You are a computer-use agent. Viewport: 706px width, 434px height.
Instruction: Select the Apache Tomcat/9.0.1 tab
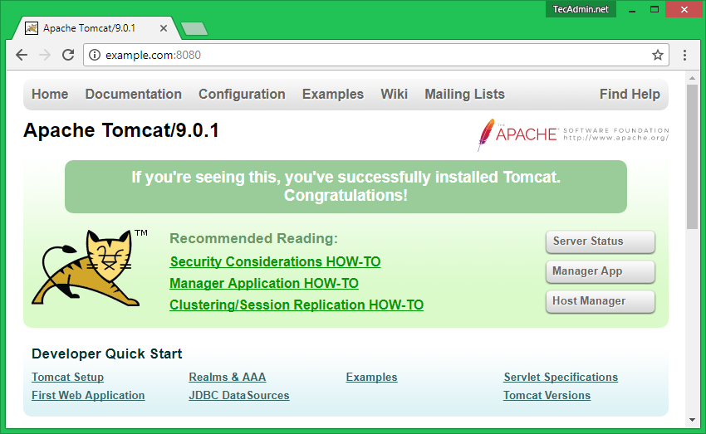click(96, 28)
